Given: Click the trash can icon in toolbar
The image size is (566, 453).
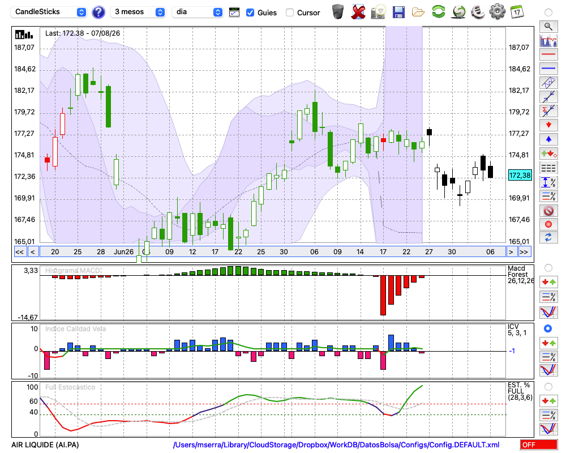Looking at the screenshot, I should [x=338, y=12].
